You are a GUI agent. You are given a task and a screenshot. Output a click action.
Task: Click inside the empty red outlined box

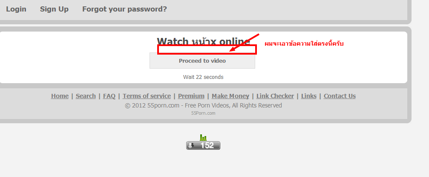207,49
